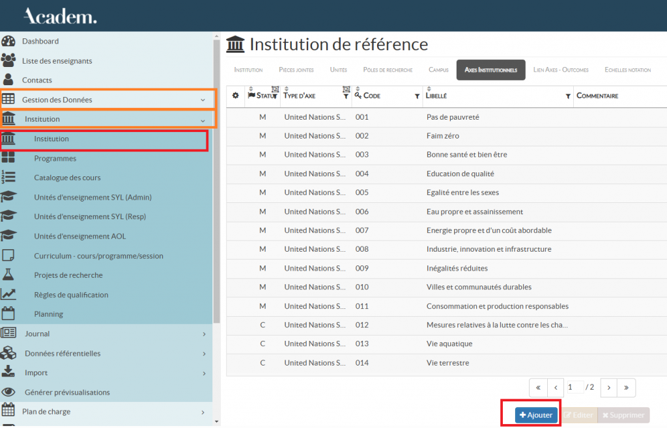Click the eye icon for Générer prévisualisations
667x428 pixels.
(8, 392)
